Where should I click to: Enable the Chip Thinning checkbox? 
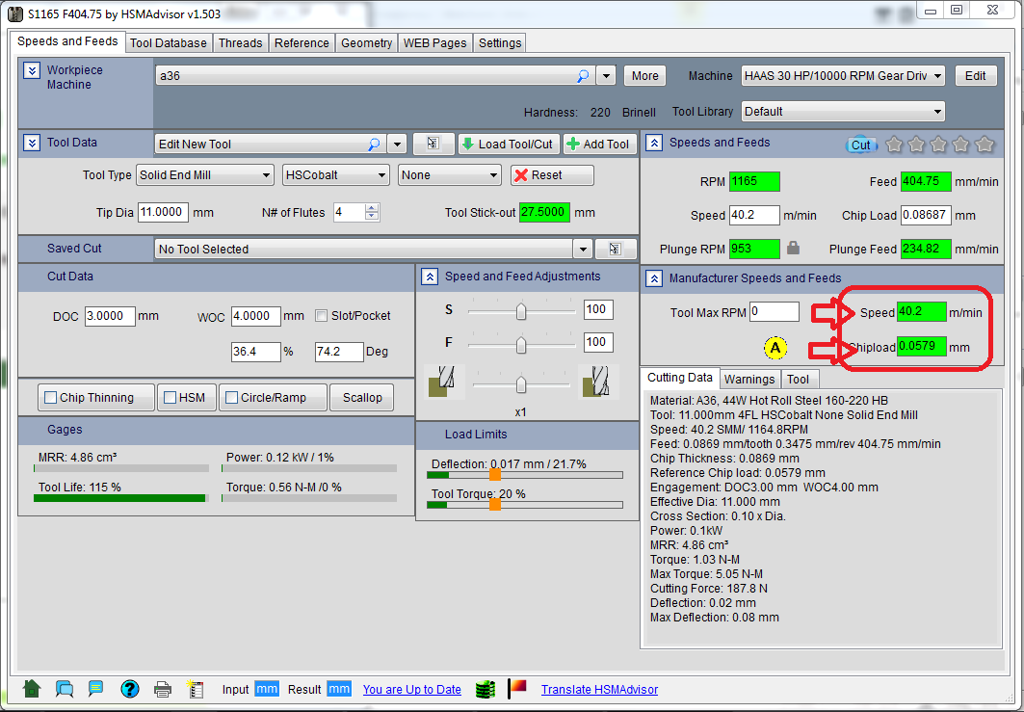click(x=50, y=398)
